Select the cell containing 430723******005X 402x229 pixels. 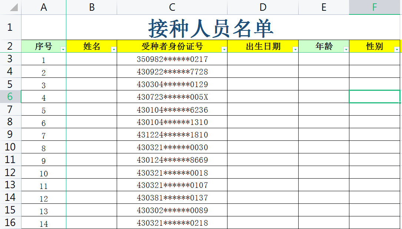tap(172, 97)
